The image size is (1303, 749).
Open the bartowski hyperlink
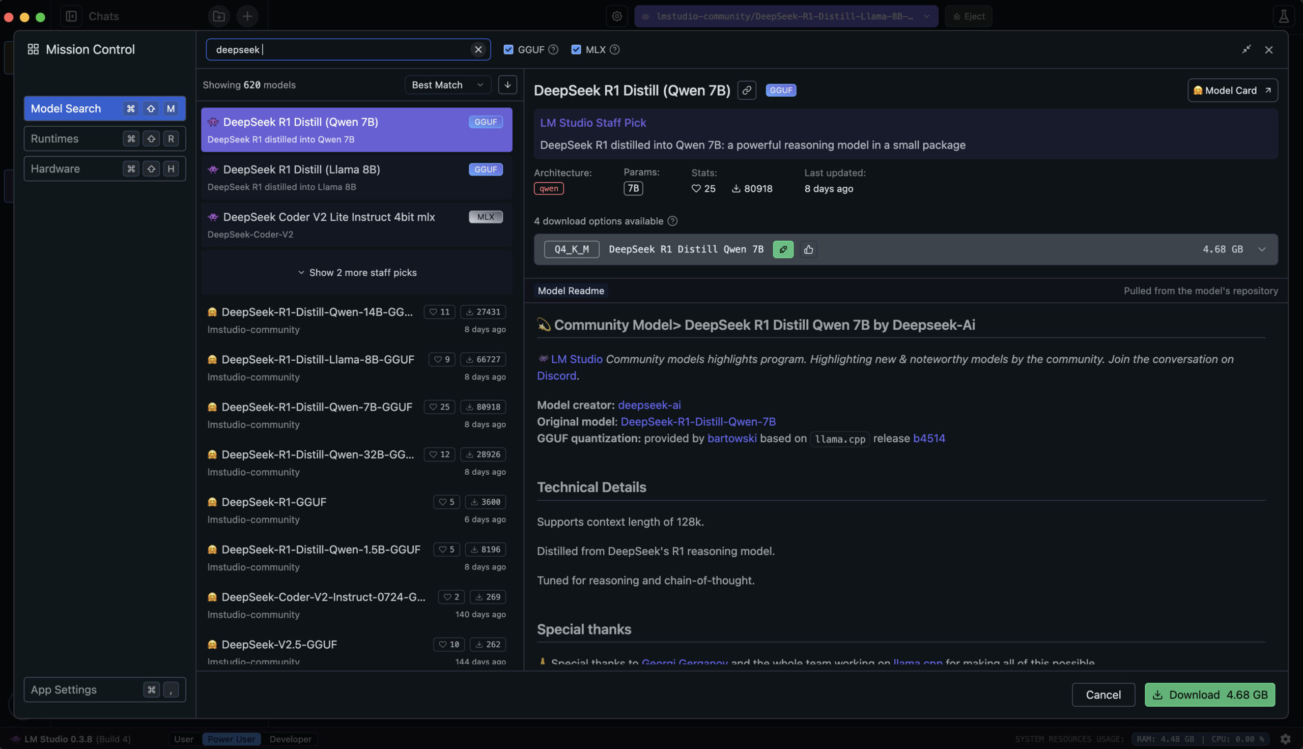[x=731, y=438]
